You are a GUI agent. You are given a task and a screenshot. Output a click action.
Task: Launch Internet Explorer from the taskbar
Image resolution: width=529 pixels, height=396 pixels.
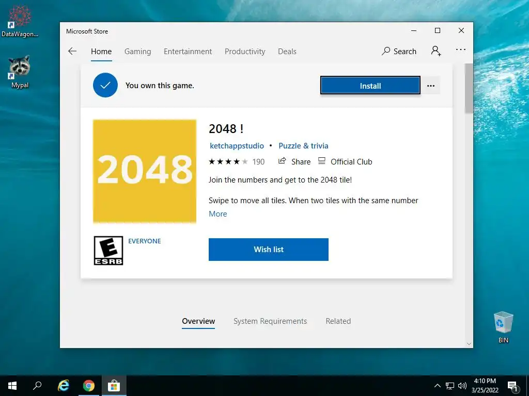64,386
